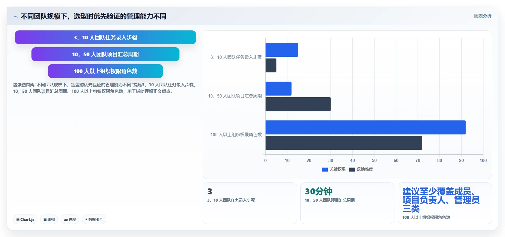Click the 数据卡片 tag chip

(x=94, y=219)
